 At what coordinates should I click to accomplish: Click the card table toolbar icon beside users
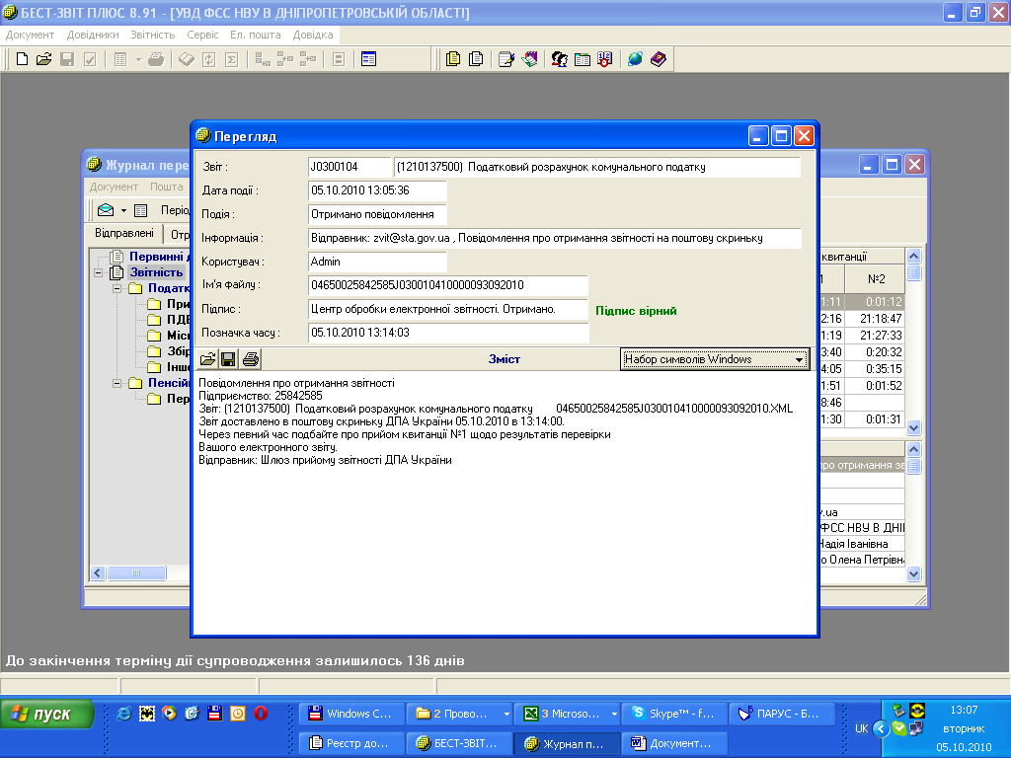pyautogui.click(x=583, y=59)
